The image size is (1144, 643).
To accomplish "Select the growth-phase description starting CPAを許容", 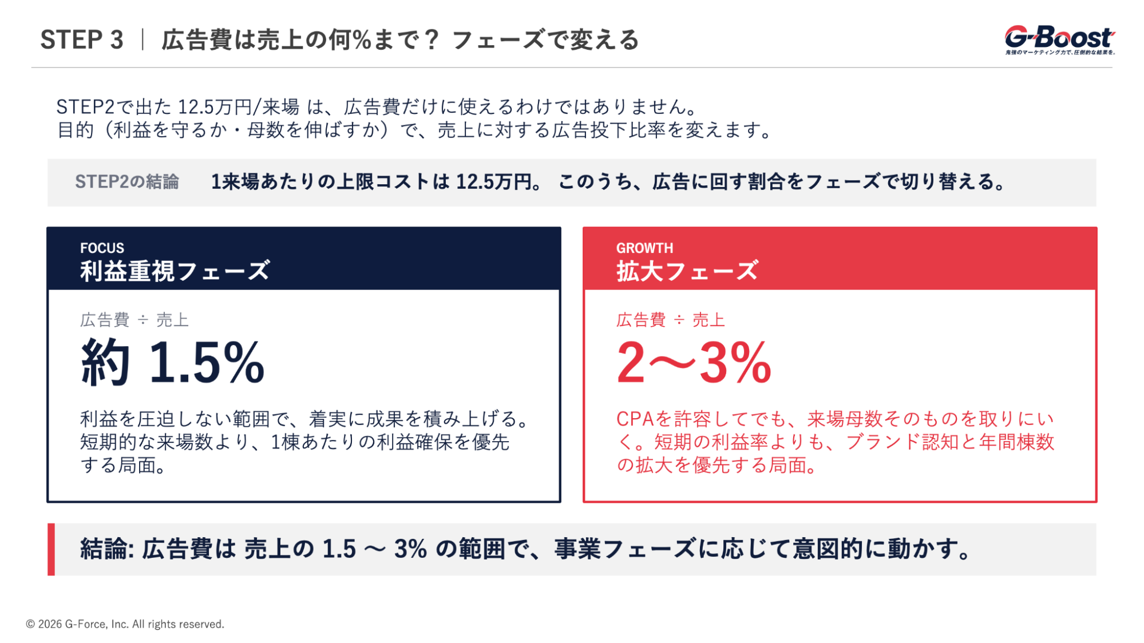I will [835, 442].
